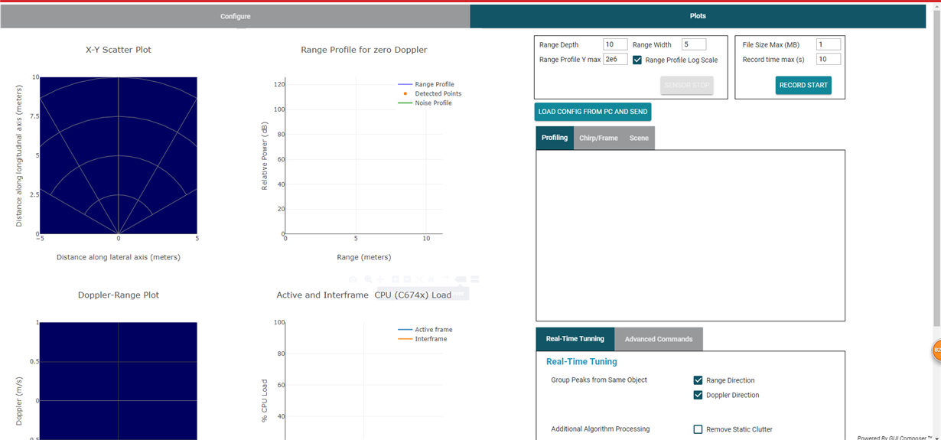The width and height of the screenshot is (941, 440).
Task: Click the Range Profile for zero Doppler title
Action: [364, 50]
